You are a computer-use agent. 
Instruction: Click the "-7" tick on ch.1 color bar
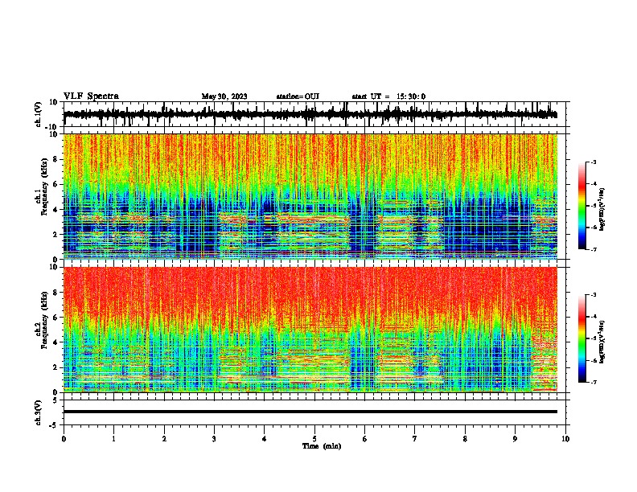(x=594, y=249)
